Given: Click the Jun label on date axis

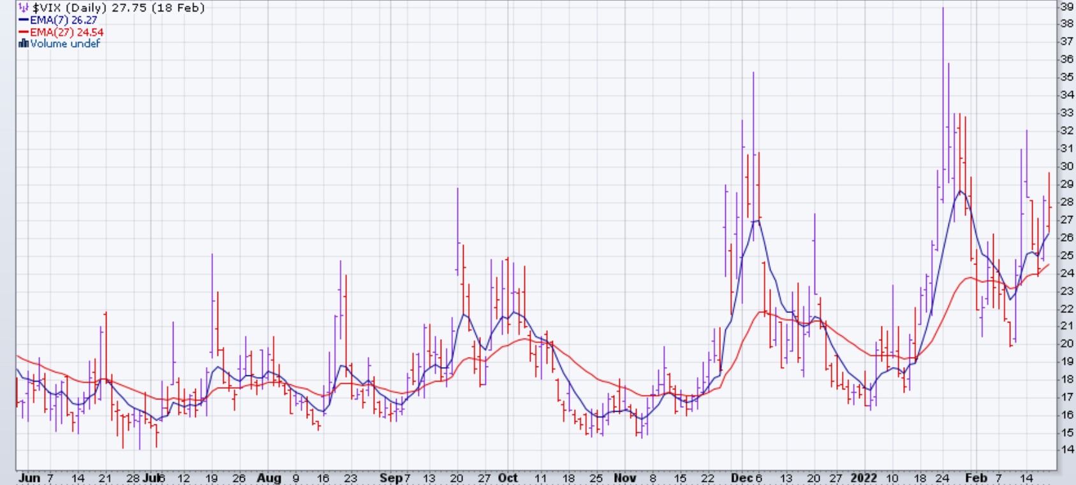Looking at the screenshot, I should point(29,478).
